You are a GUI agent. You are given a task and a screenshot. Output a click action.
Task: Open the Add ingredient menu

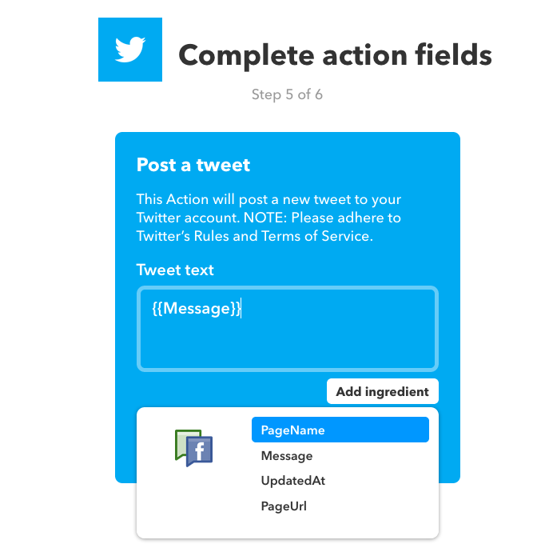382,391
